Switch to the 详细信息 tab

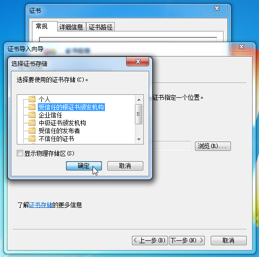tap(71, 27)
